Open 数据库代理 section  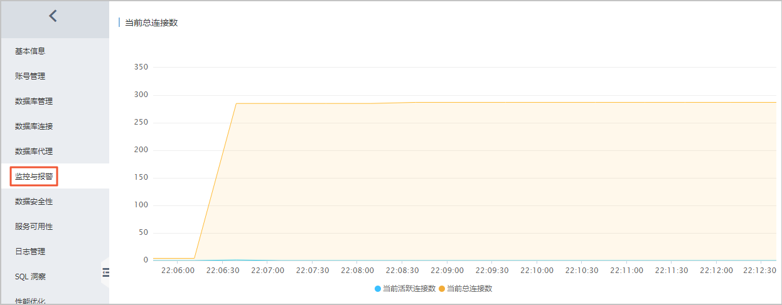point(34,152)
